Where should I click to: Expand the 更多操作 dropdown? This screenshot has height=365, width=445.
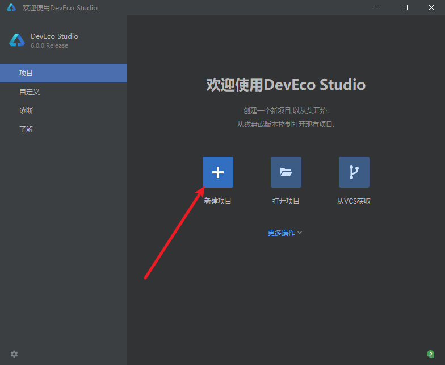(x=285, y=233)
